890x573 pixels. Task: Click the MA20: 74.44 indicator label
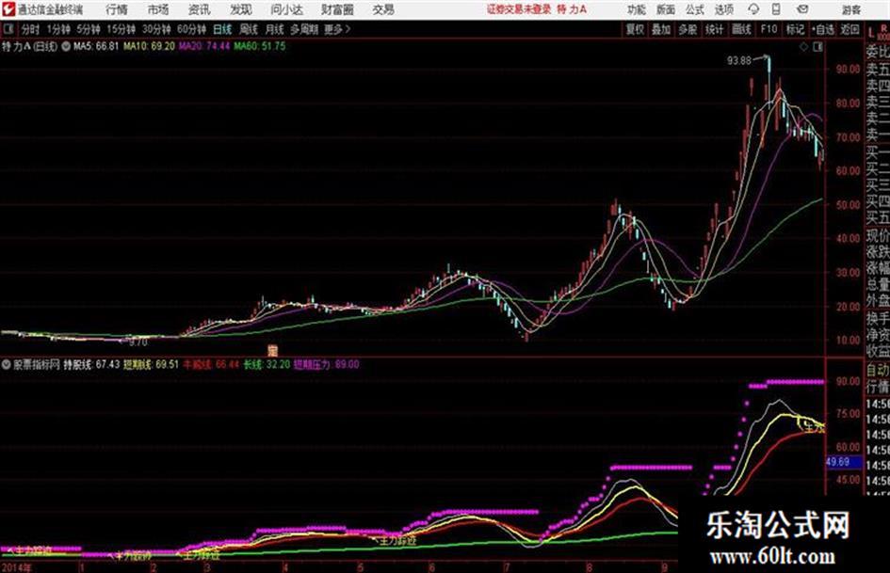[x=204, y=46]
